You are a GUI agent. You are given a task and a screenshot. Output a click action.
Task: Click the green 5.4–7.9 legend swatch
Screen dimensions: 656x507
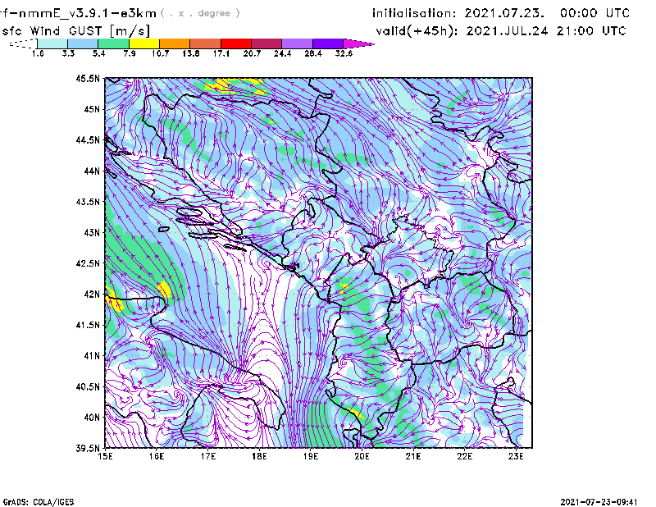click(x=113, y=43)
